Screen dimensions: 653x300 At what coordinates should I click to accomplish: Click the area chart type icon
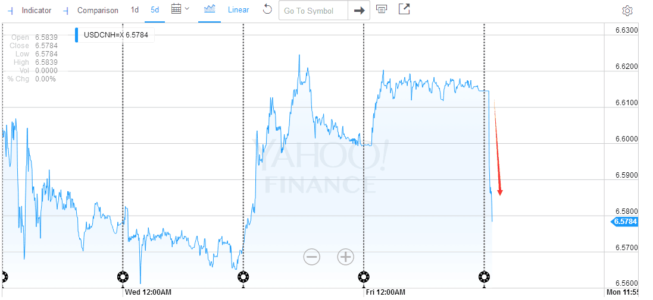pyautogui.click(x=210, y=10)
